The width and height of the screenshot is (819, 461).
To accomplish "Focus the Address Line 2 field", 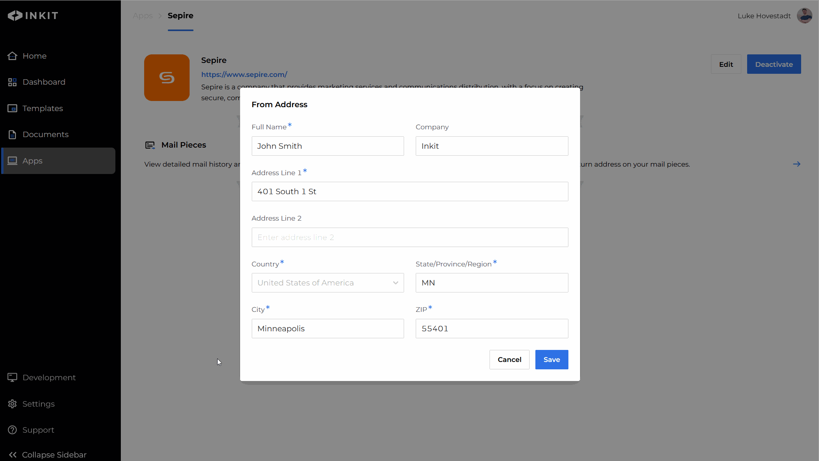I will [x=410, y=237].
